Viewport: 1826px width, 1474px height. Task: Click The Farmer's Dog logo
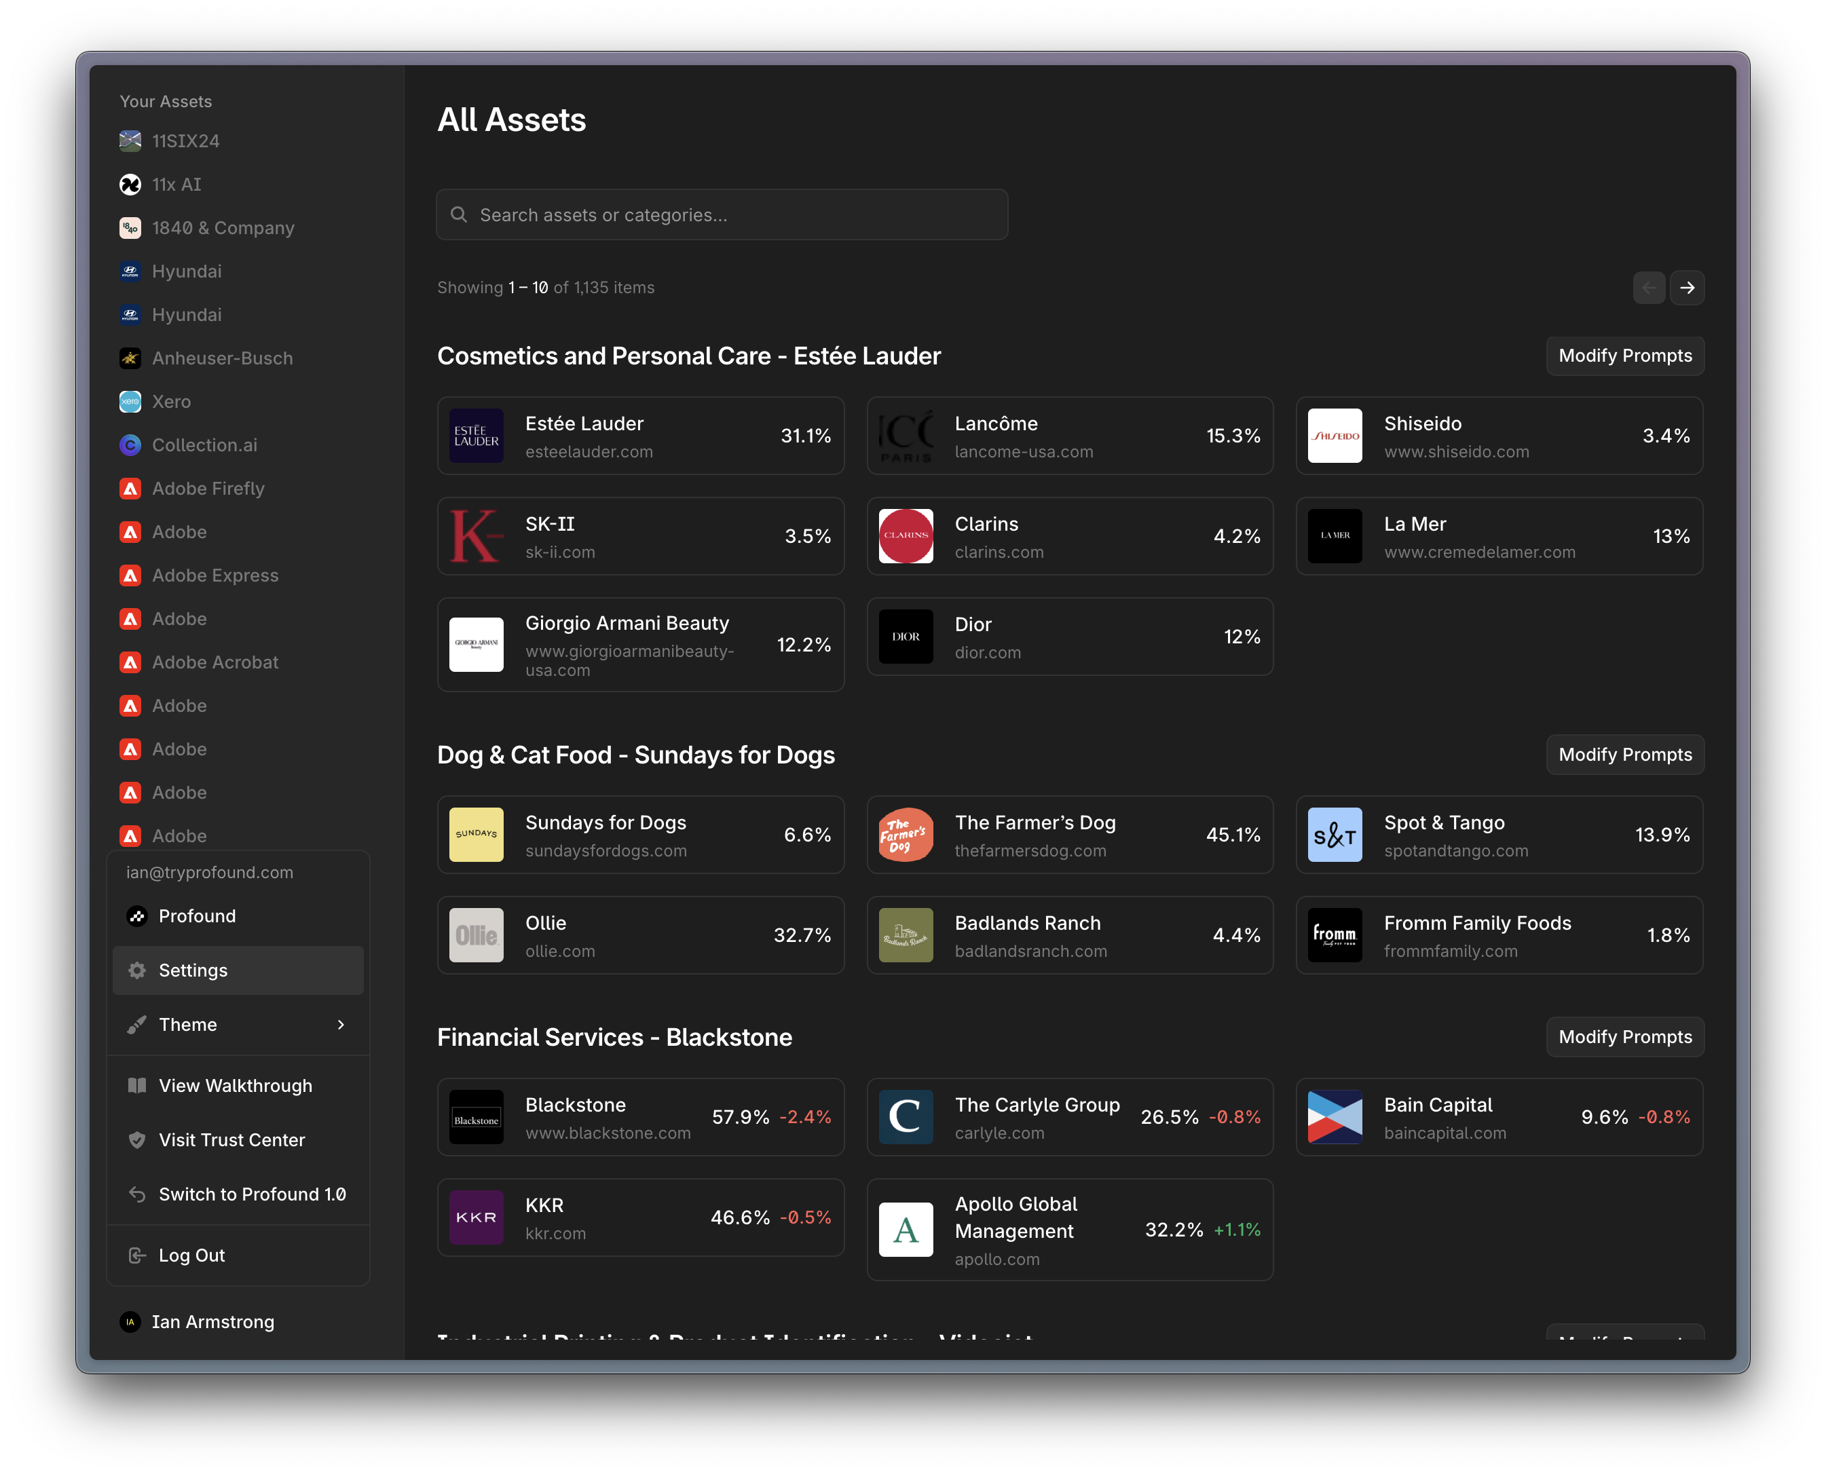[x=906, y=835]
